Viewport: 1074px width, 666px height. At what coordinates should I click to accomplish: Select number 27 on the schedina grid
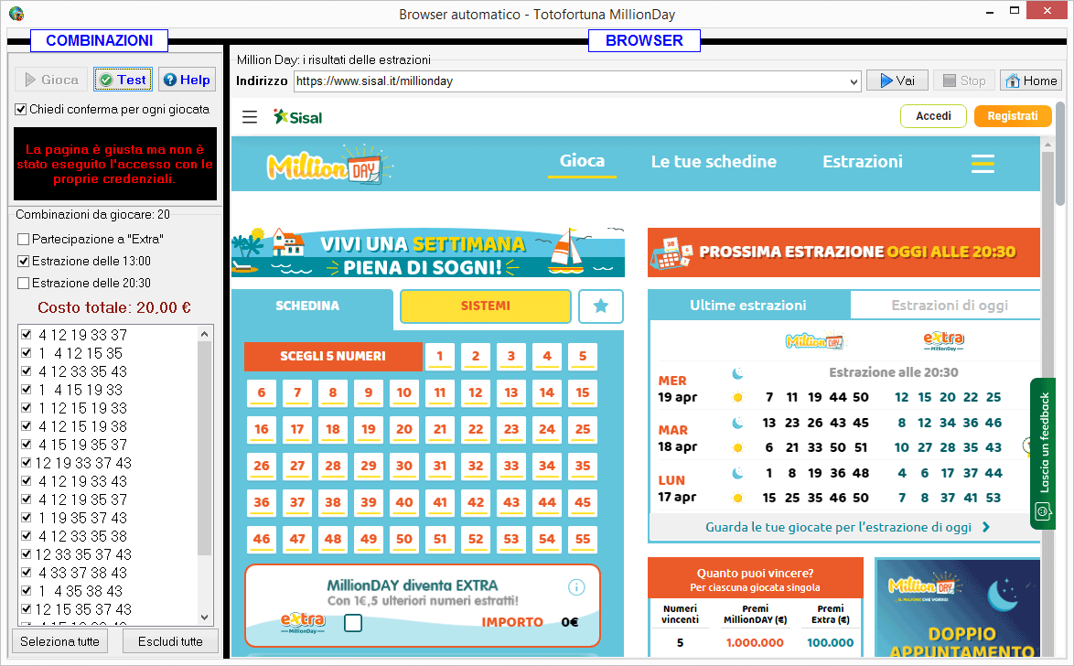(296, 467)
